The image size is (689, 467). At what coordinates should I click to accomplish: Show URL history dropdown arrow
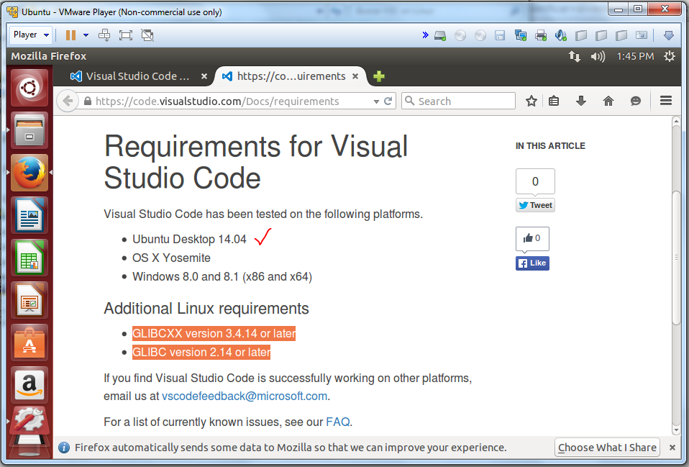(x=376, y=101)
